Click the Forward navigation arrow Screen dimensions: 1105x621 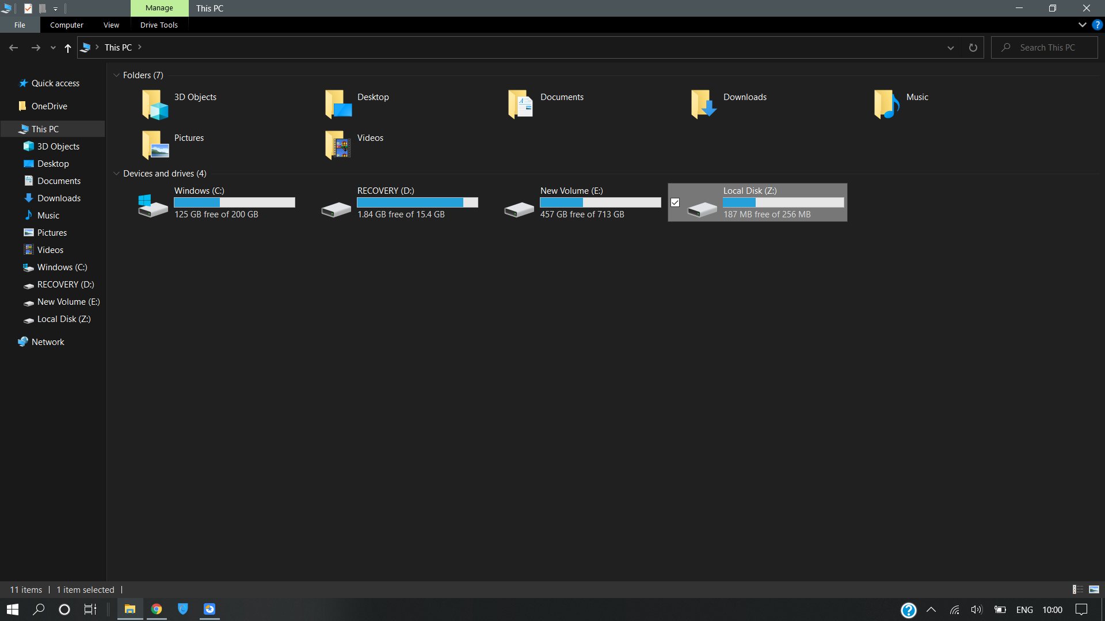(36, 48)
